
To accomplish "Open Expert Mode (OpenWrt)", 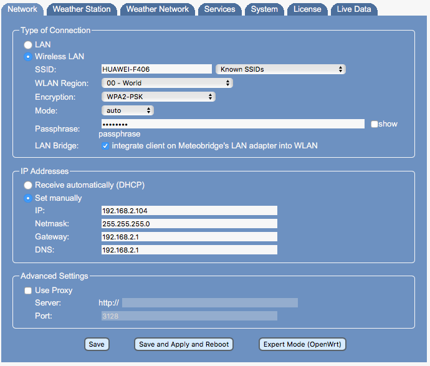I will 302,344.
